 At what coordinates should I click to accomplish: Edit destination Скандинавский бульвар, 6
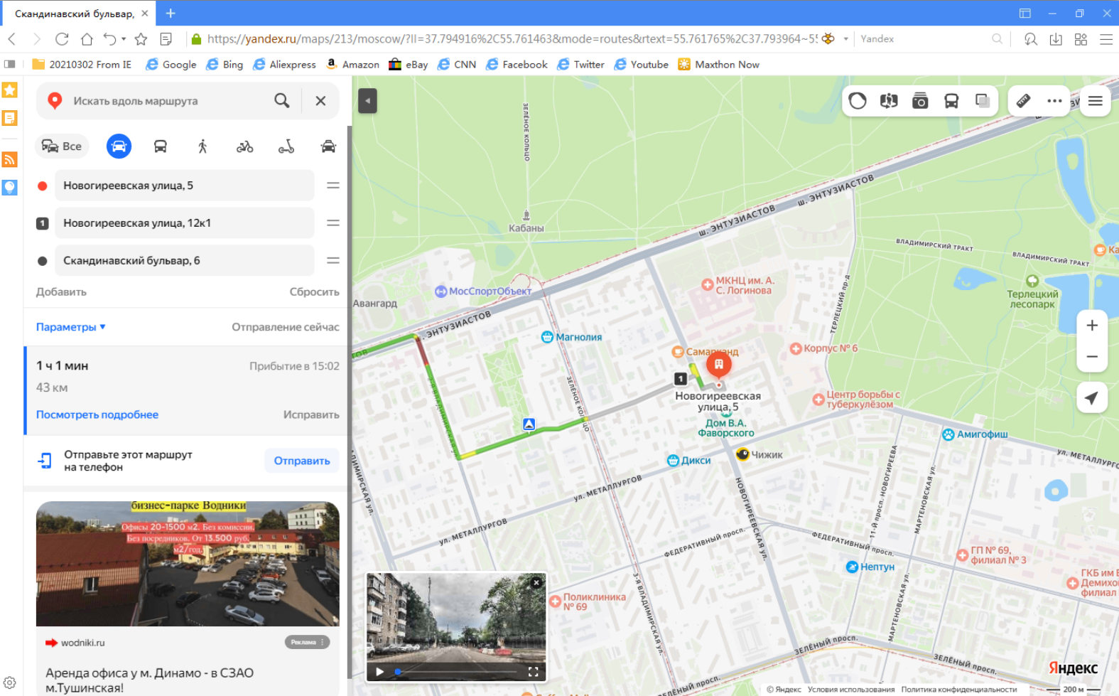(185, 261)
